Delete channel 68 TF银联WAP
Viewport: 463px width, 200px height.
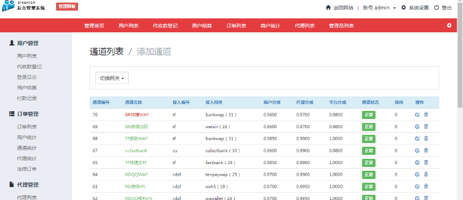(x=426, y=138)
